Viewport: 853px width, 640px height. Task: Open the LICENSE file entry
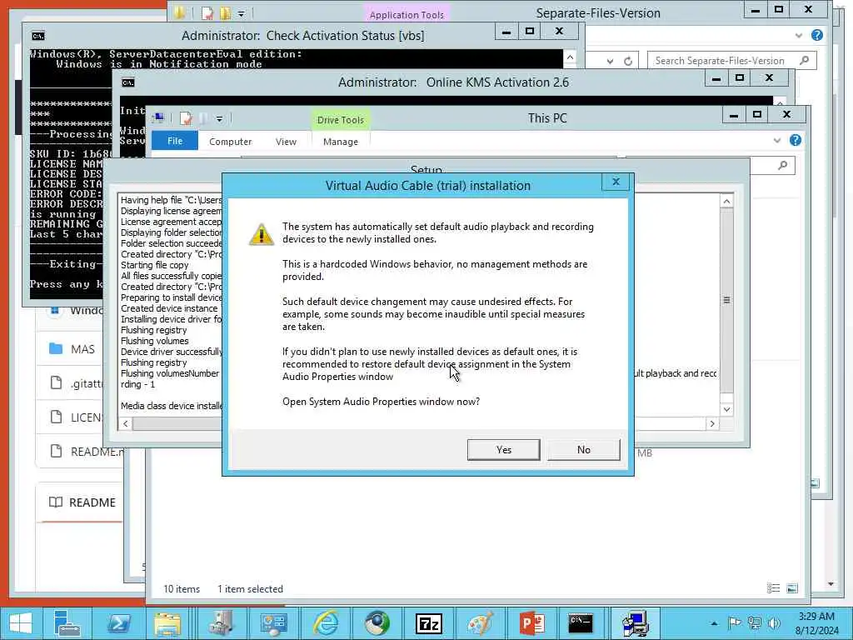(x=86, y=417)
